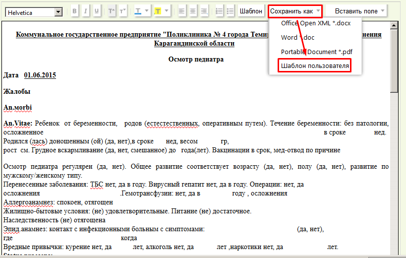Screen dimensions: 406x258
Task: Expand highlight color dropdown arrow
Action: click(166, 11)
